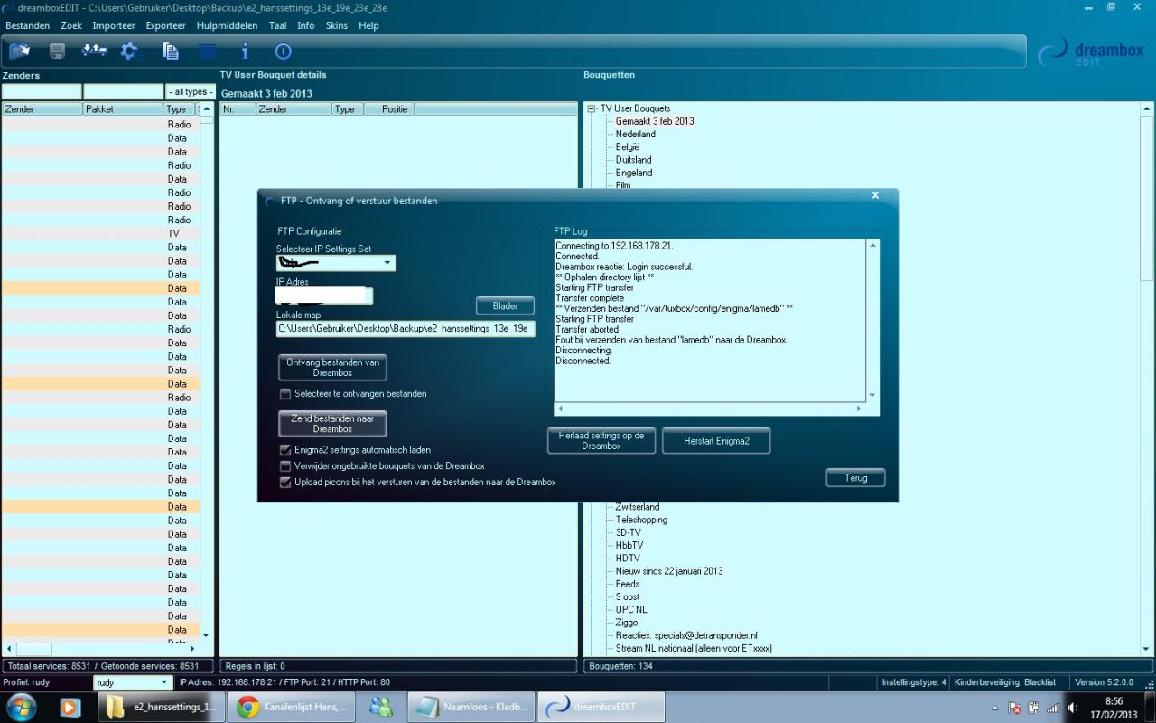The width and height of the screenshot is (1156, 723).
Task: Click the 'Herstart Enigma2' button
Action: point(716,441)
